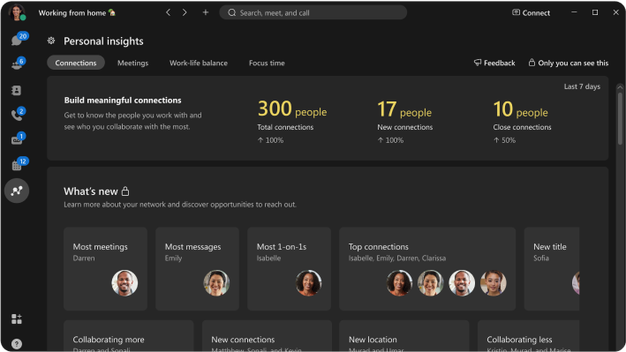Click the 300 people Total connections stat
626x352 pixels.
292,122
